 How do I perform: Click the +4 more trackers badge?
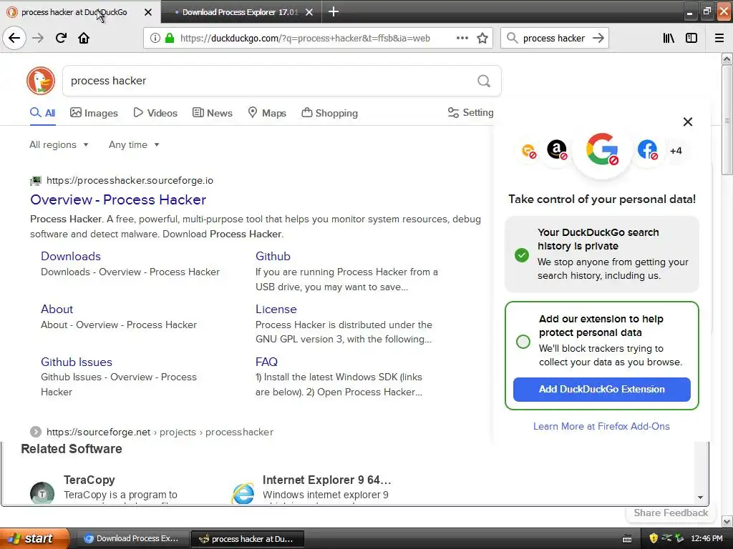click(676, 150)
